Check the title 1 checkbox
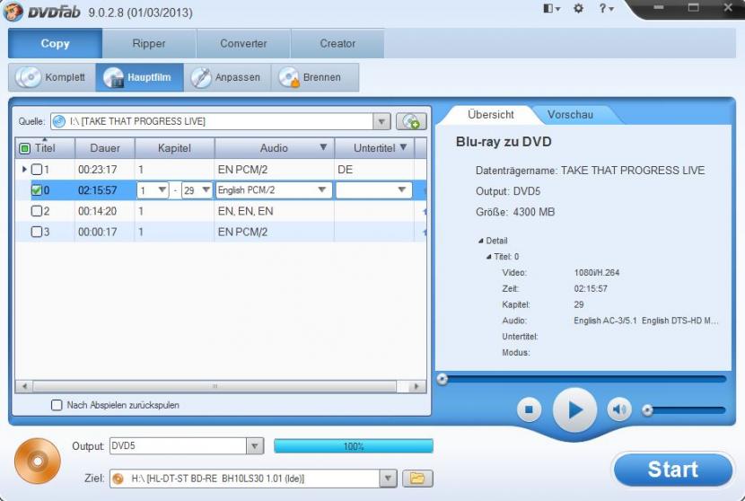 (37, 169)
